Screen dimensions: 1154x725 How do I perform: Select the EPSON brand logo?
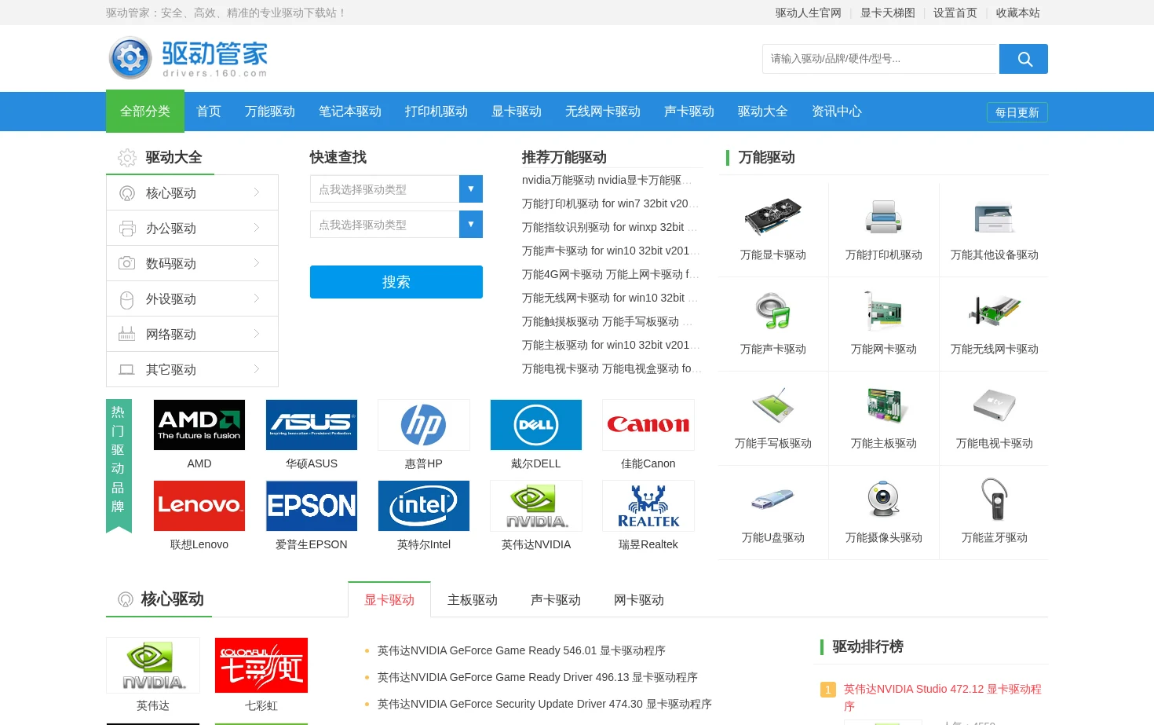[312, 506]
